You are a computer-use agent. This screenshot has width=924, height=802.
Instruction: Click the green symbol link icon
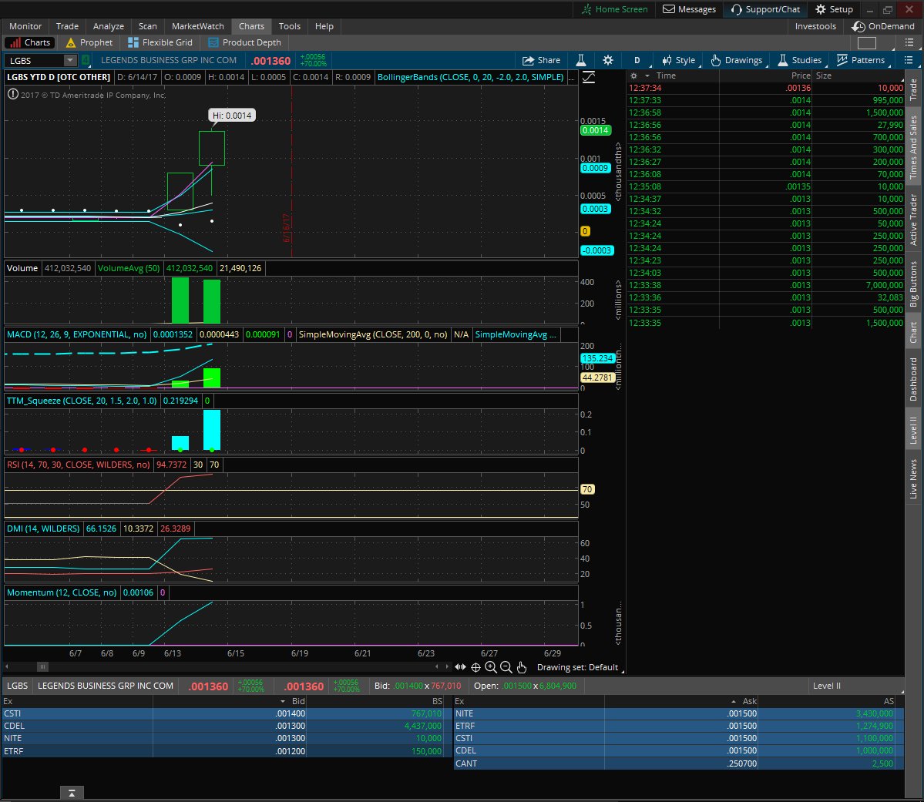pyautogui.click(x=86, y=60)
